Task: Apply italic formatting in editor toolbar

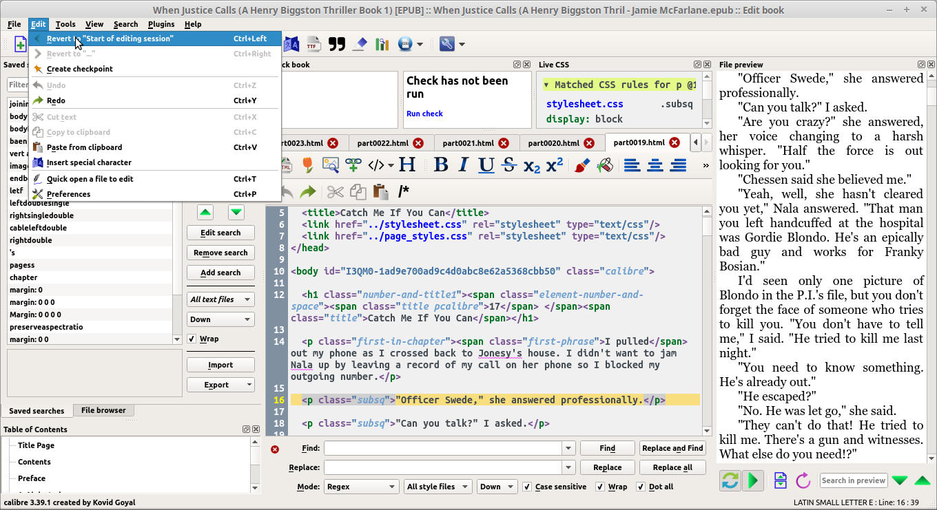Action: click(464, 165)
